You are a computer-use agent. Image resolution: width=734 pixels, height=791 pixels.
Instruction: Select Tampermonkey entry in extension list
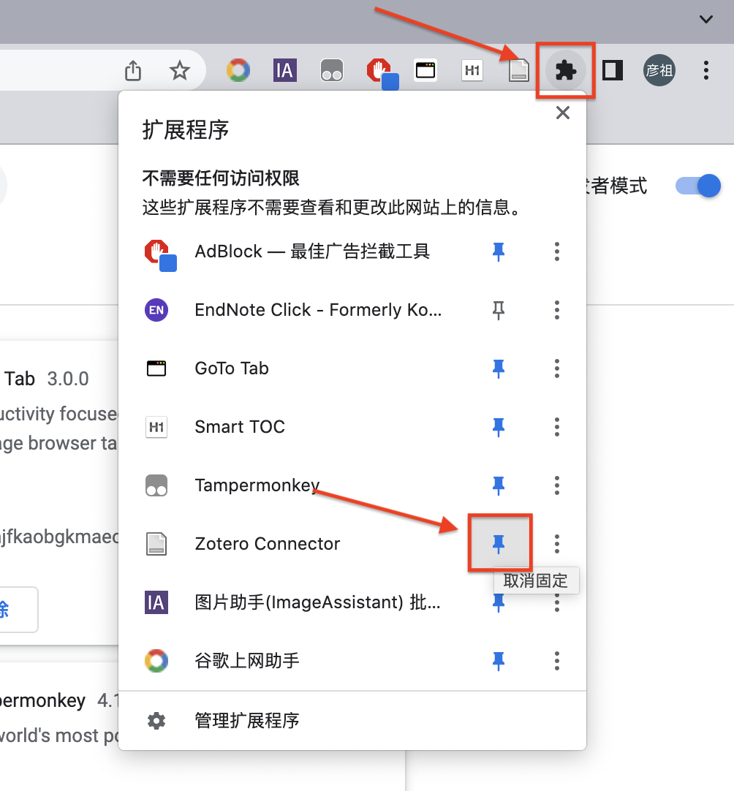(x=257, y=485)
